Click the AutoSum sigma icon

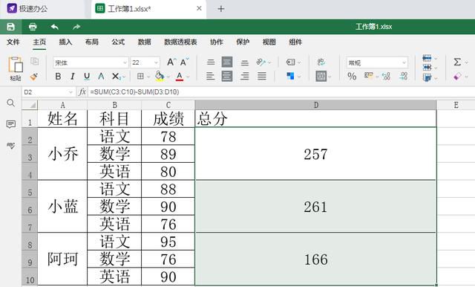click(457, 62)
